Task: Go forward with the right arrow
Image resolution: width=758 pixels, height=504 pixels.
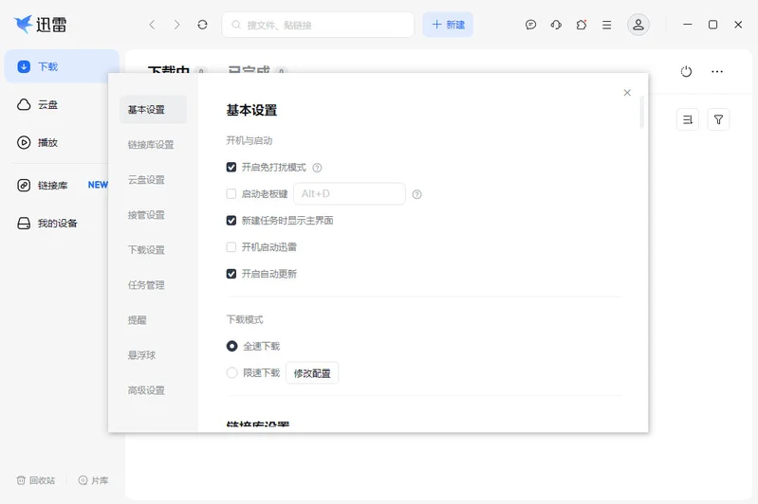Action: click(177, 25)
